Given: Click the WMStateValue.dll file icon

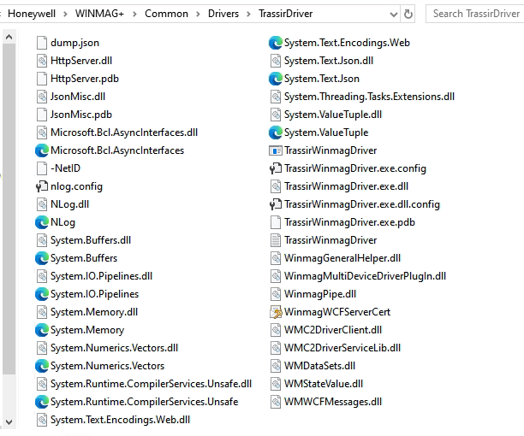Looking at the screenshot, I should click(276, 384).
